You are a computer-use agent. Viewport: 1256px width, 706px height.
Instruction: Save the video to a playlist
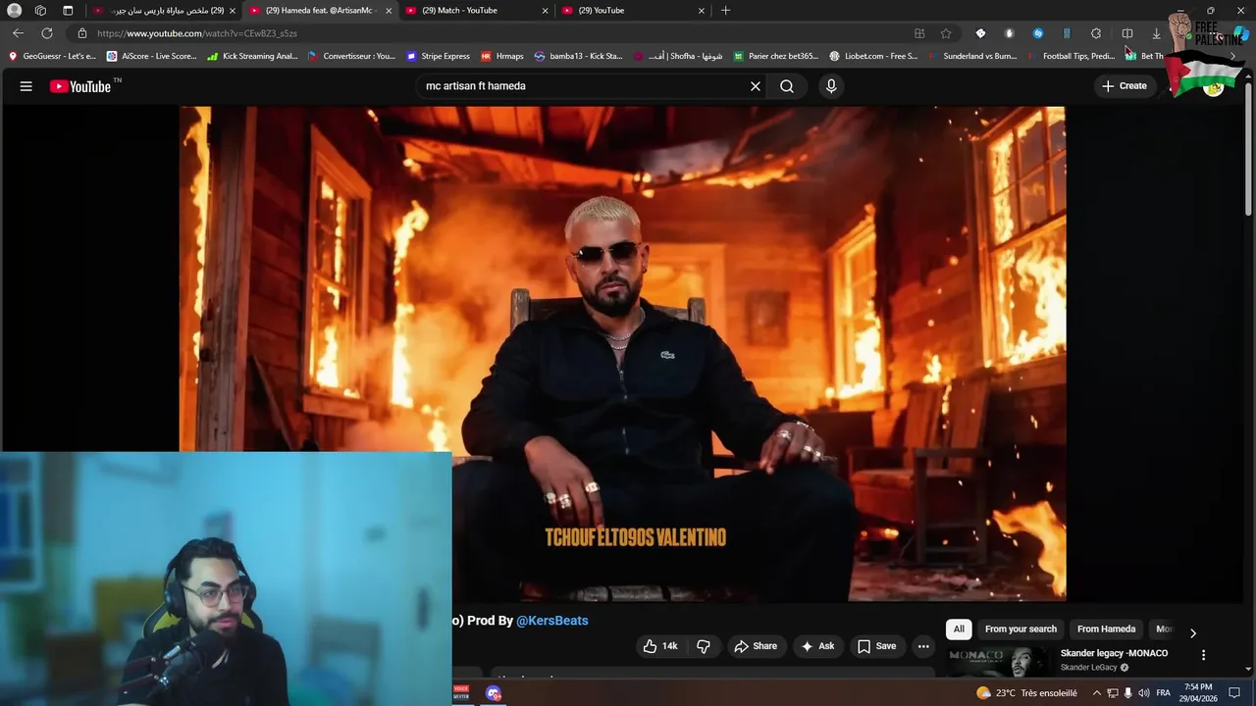pyautogui.click(x=876, y=646)
